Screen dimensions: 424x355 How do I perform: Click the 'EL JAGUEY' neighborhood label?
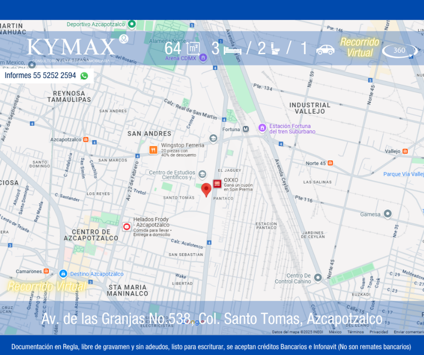230,170
